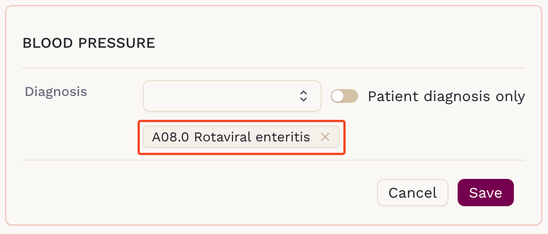Click the Diagnosis field label
The image size is (548, 234).
56,91
